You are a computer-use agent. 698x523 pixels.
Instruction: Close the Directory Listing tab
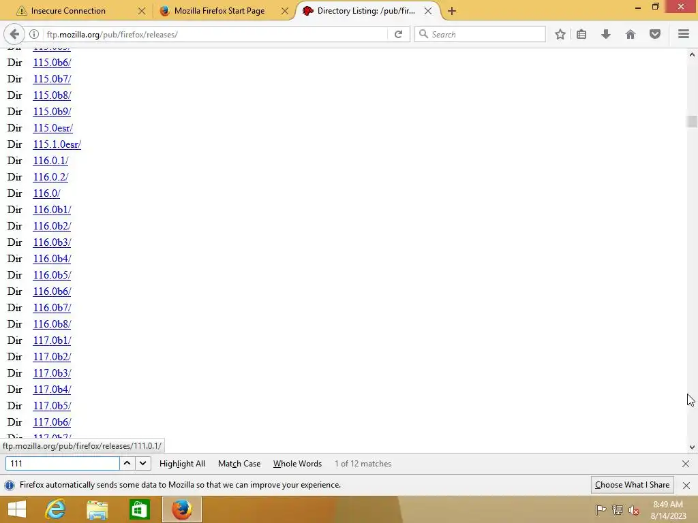(x=428, y=11)
